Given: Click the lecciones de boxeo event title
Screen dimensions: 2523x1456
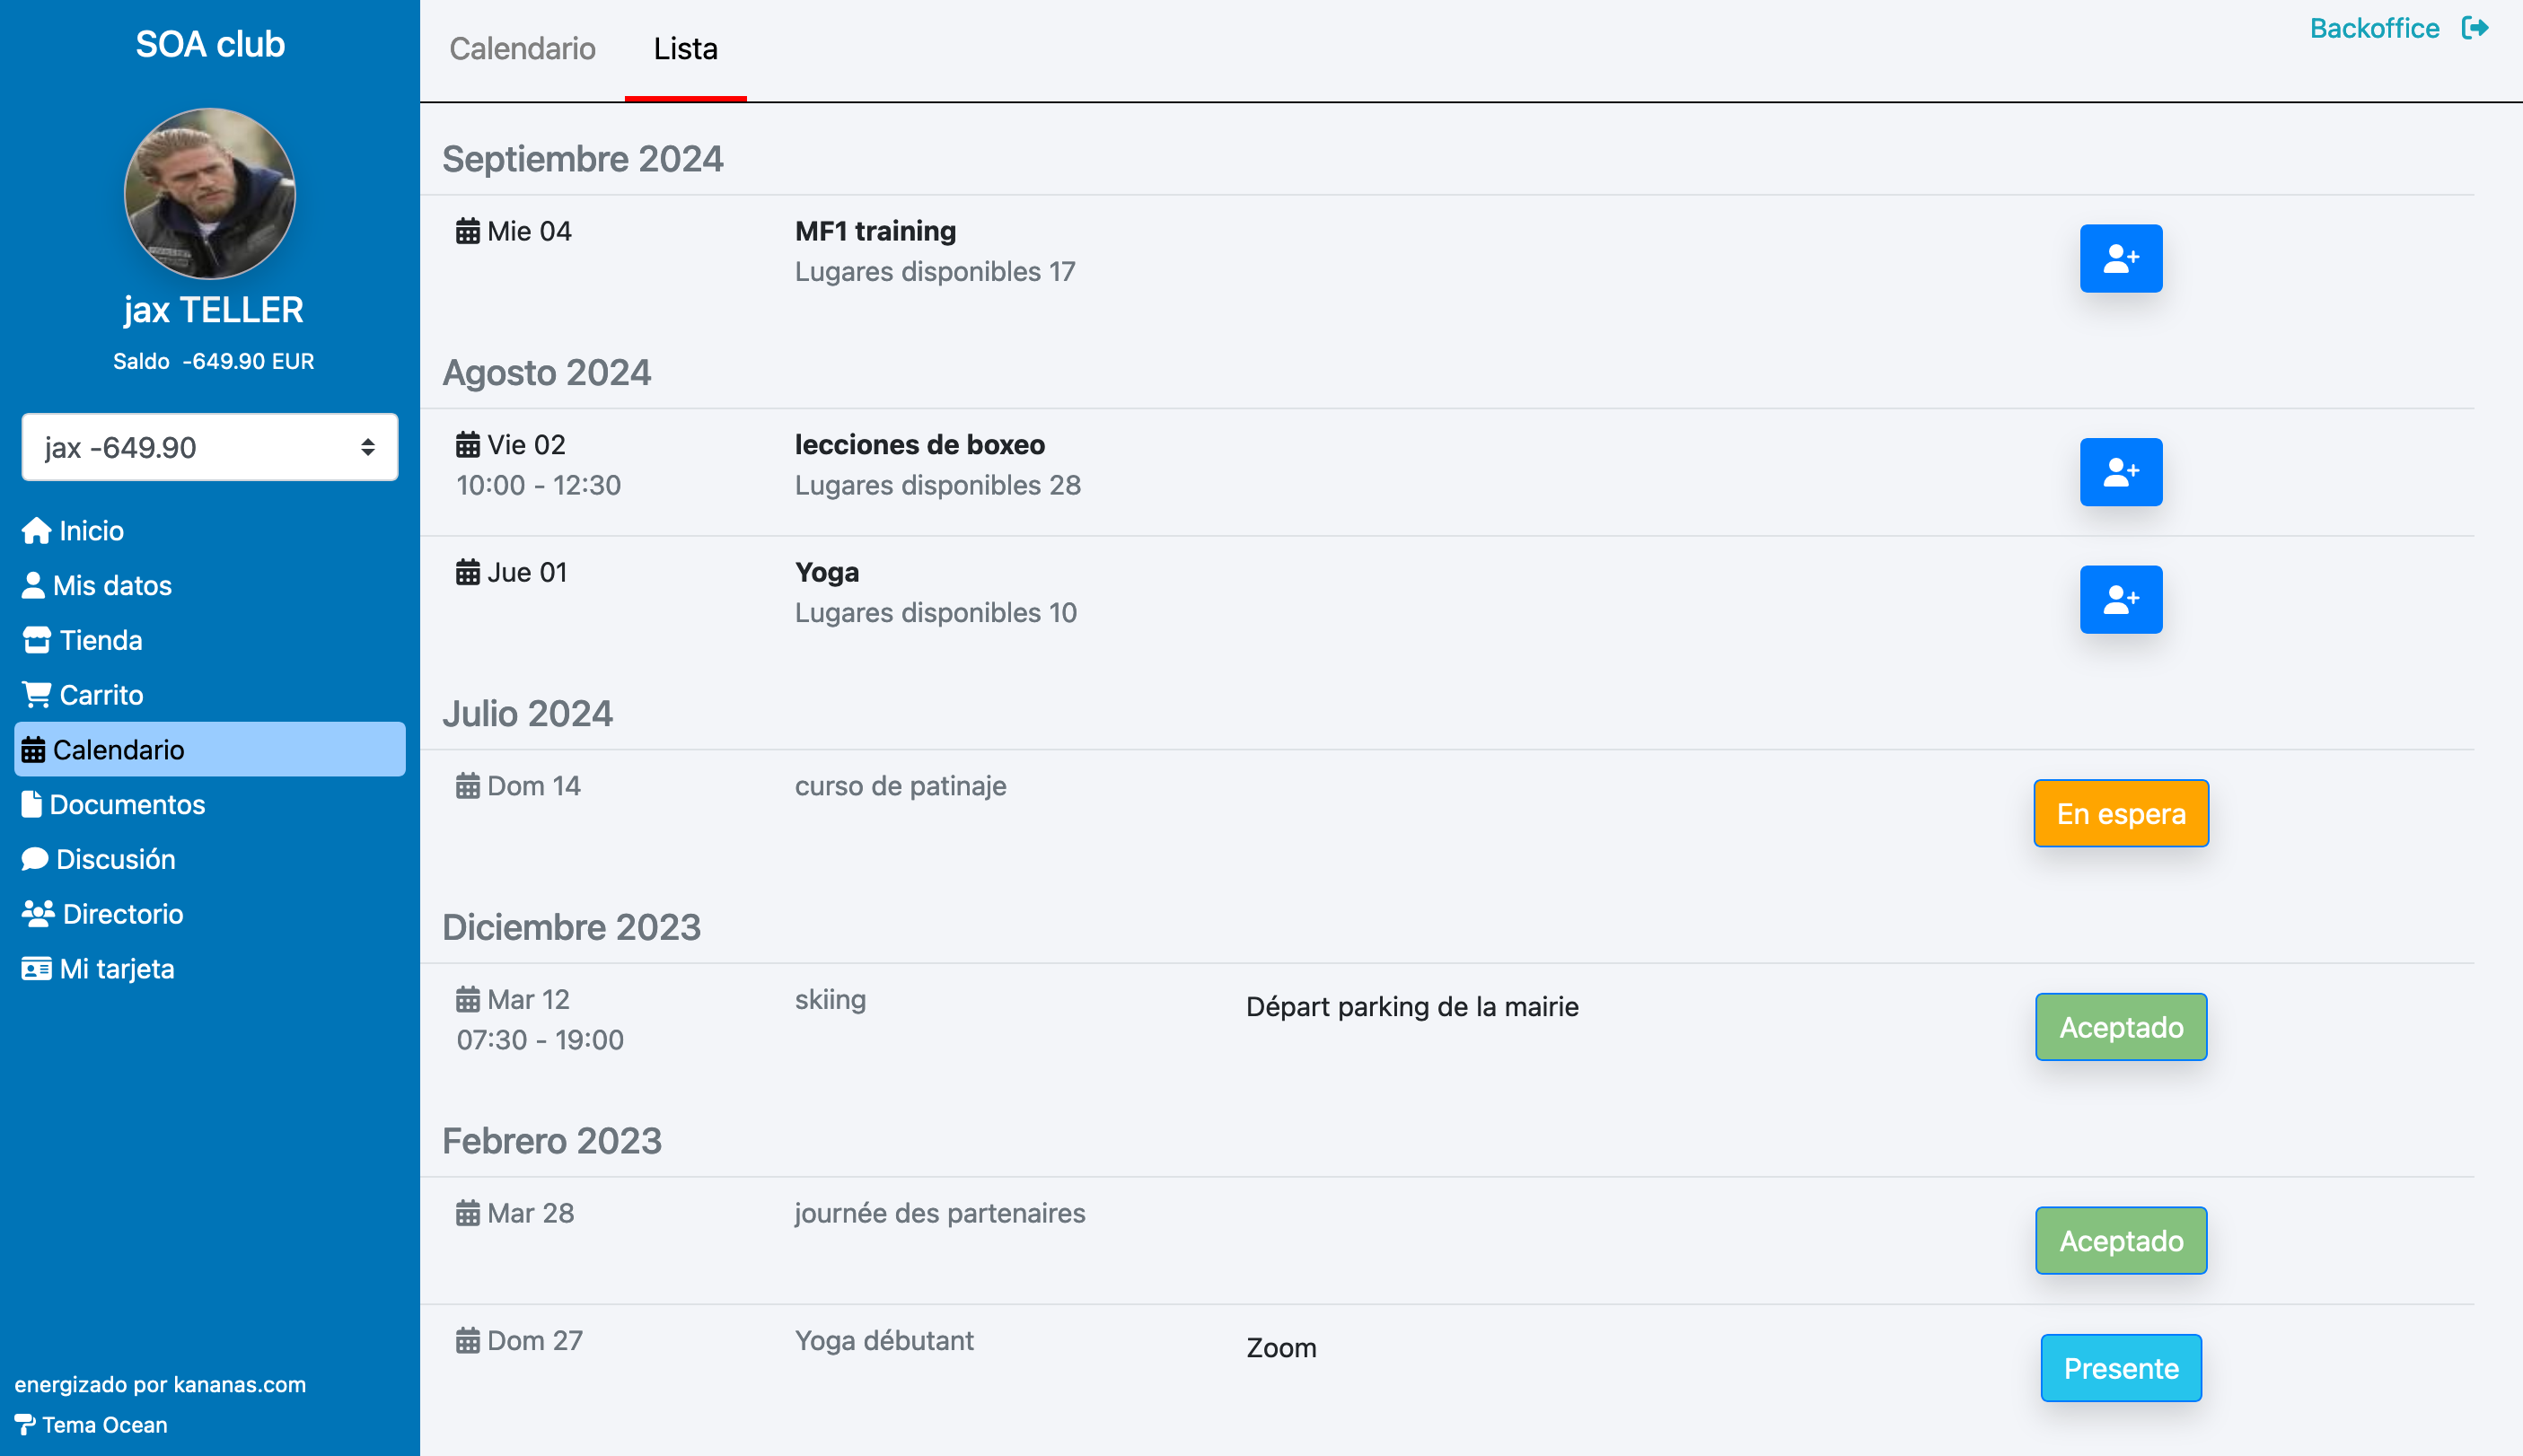Looking at the screenshot, I should coord(920,445).
